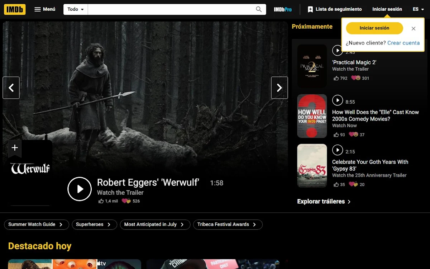Open the How Well Do You Know thumbnail
The height and width of the screenshot is (269, 430).
click(312, 116)
